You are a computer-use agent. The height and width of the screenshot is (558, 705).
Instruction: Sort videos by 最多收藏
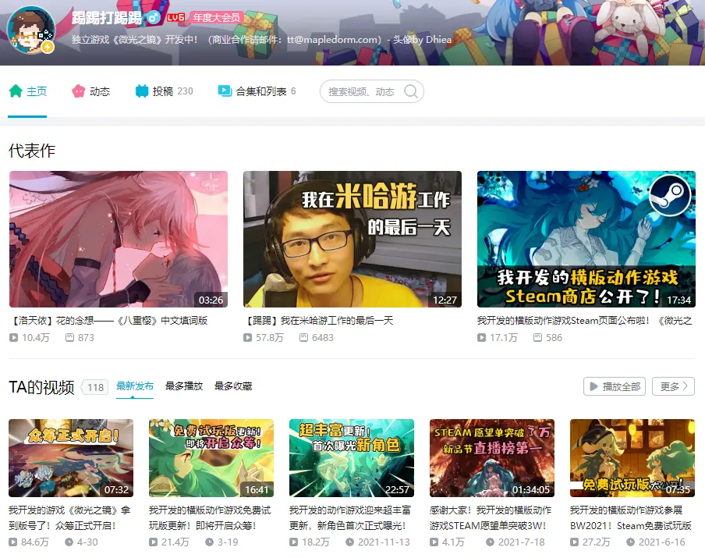click(x=233, y=386)
